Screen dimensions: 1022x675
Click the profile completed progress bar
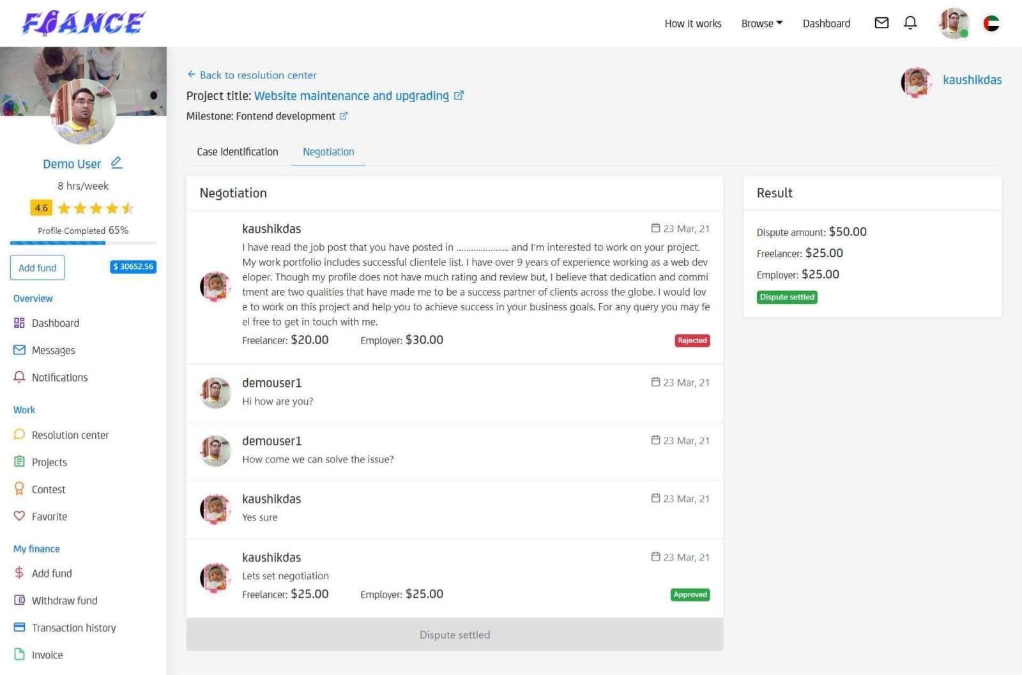[x=83, y=243]
